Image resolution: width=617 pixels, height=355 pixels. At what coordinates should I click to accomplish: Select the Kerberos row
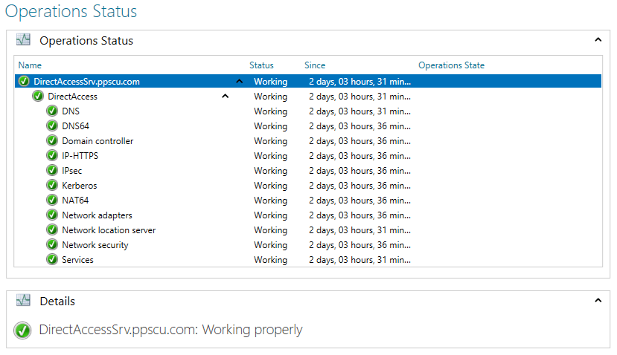[308, 186]
